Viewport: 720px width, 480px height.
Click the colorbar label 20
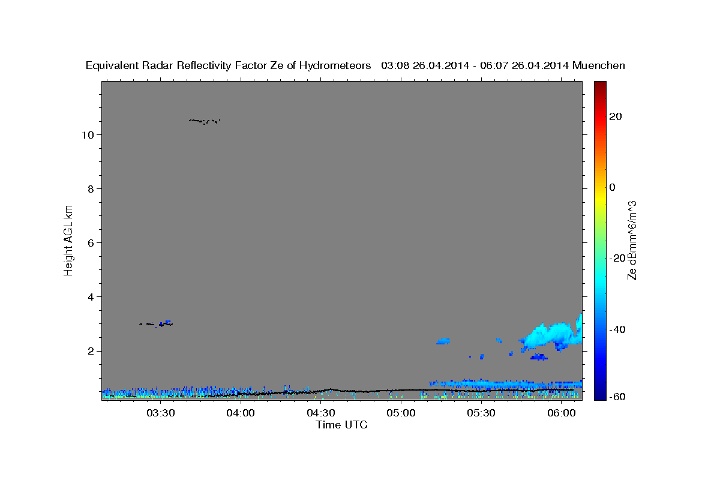(x=615, y=116)
